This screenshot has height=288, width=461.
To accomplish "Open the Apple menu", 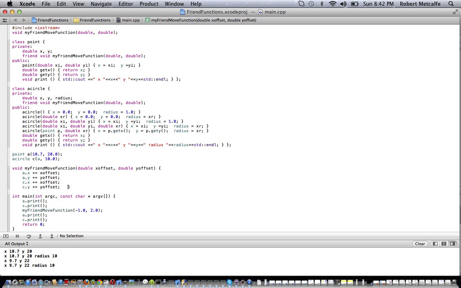I will pyautogui.click(x=10, y=4).
